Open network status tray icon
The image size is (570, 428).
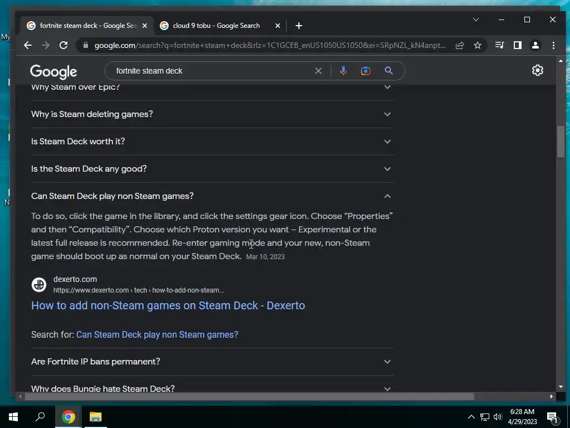[485, 417]
